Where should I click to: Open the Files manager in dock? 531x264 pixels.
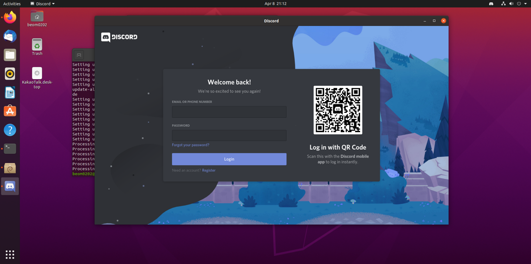click(10, 55)
